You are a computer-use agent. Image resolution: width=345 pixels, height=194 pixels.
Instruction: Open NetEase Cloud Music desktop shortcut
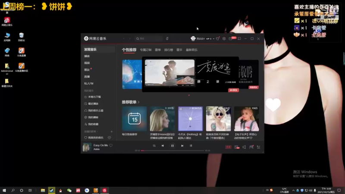(x=7, y=22)
